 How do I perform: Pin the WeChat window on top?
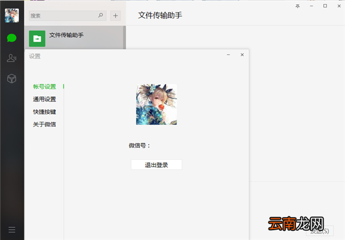(x=297, y=6)
